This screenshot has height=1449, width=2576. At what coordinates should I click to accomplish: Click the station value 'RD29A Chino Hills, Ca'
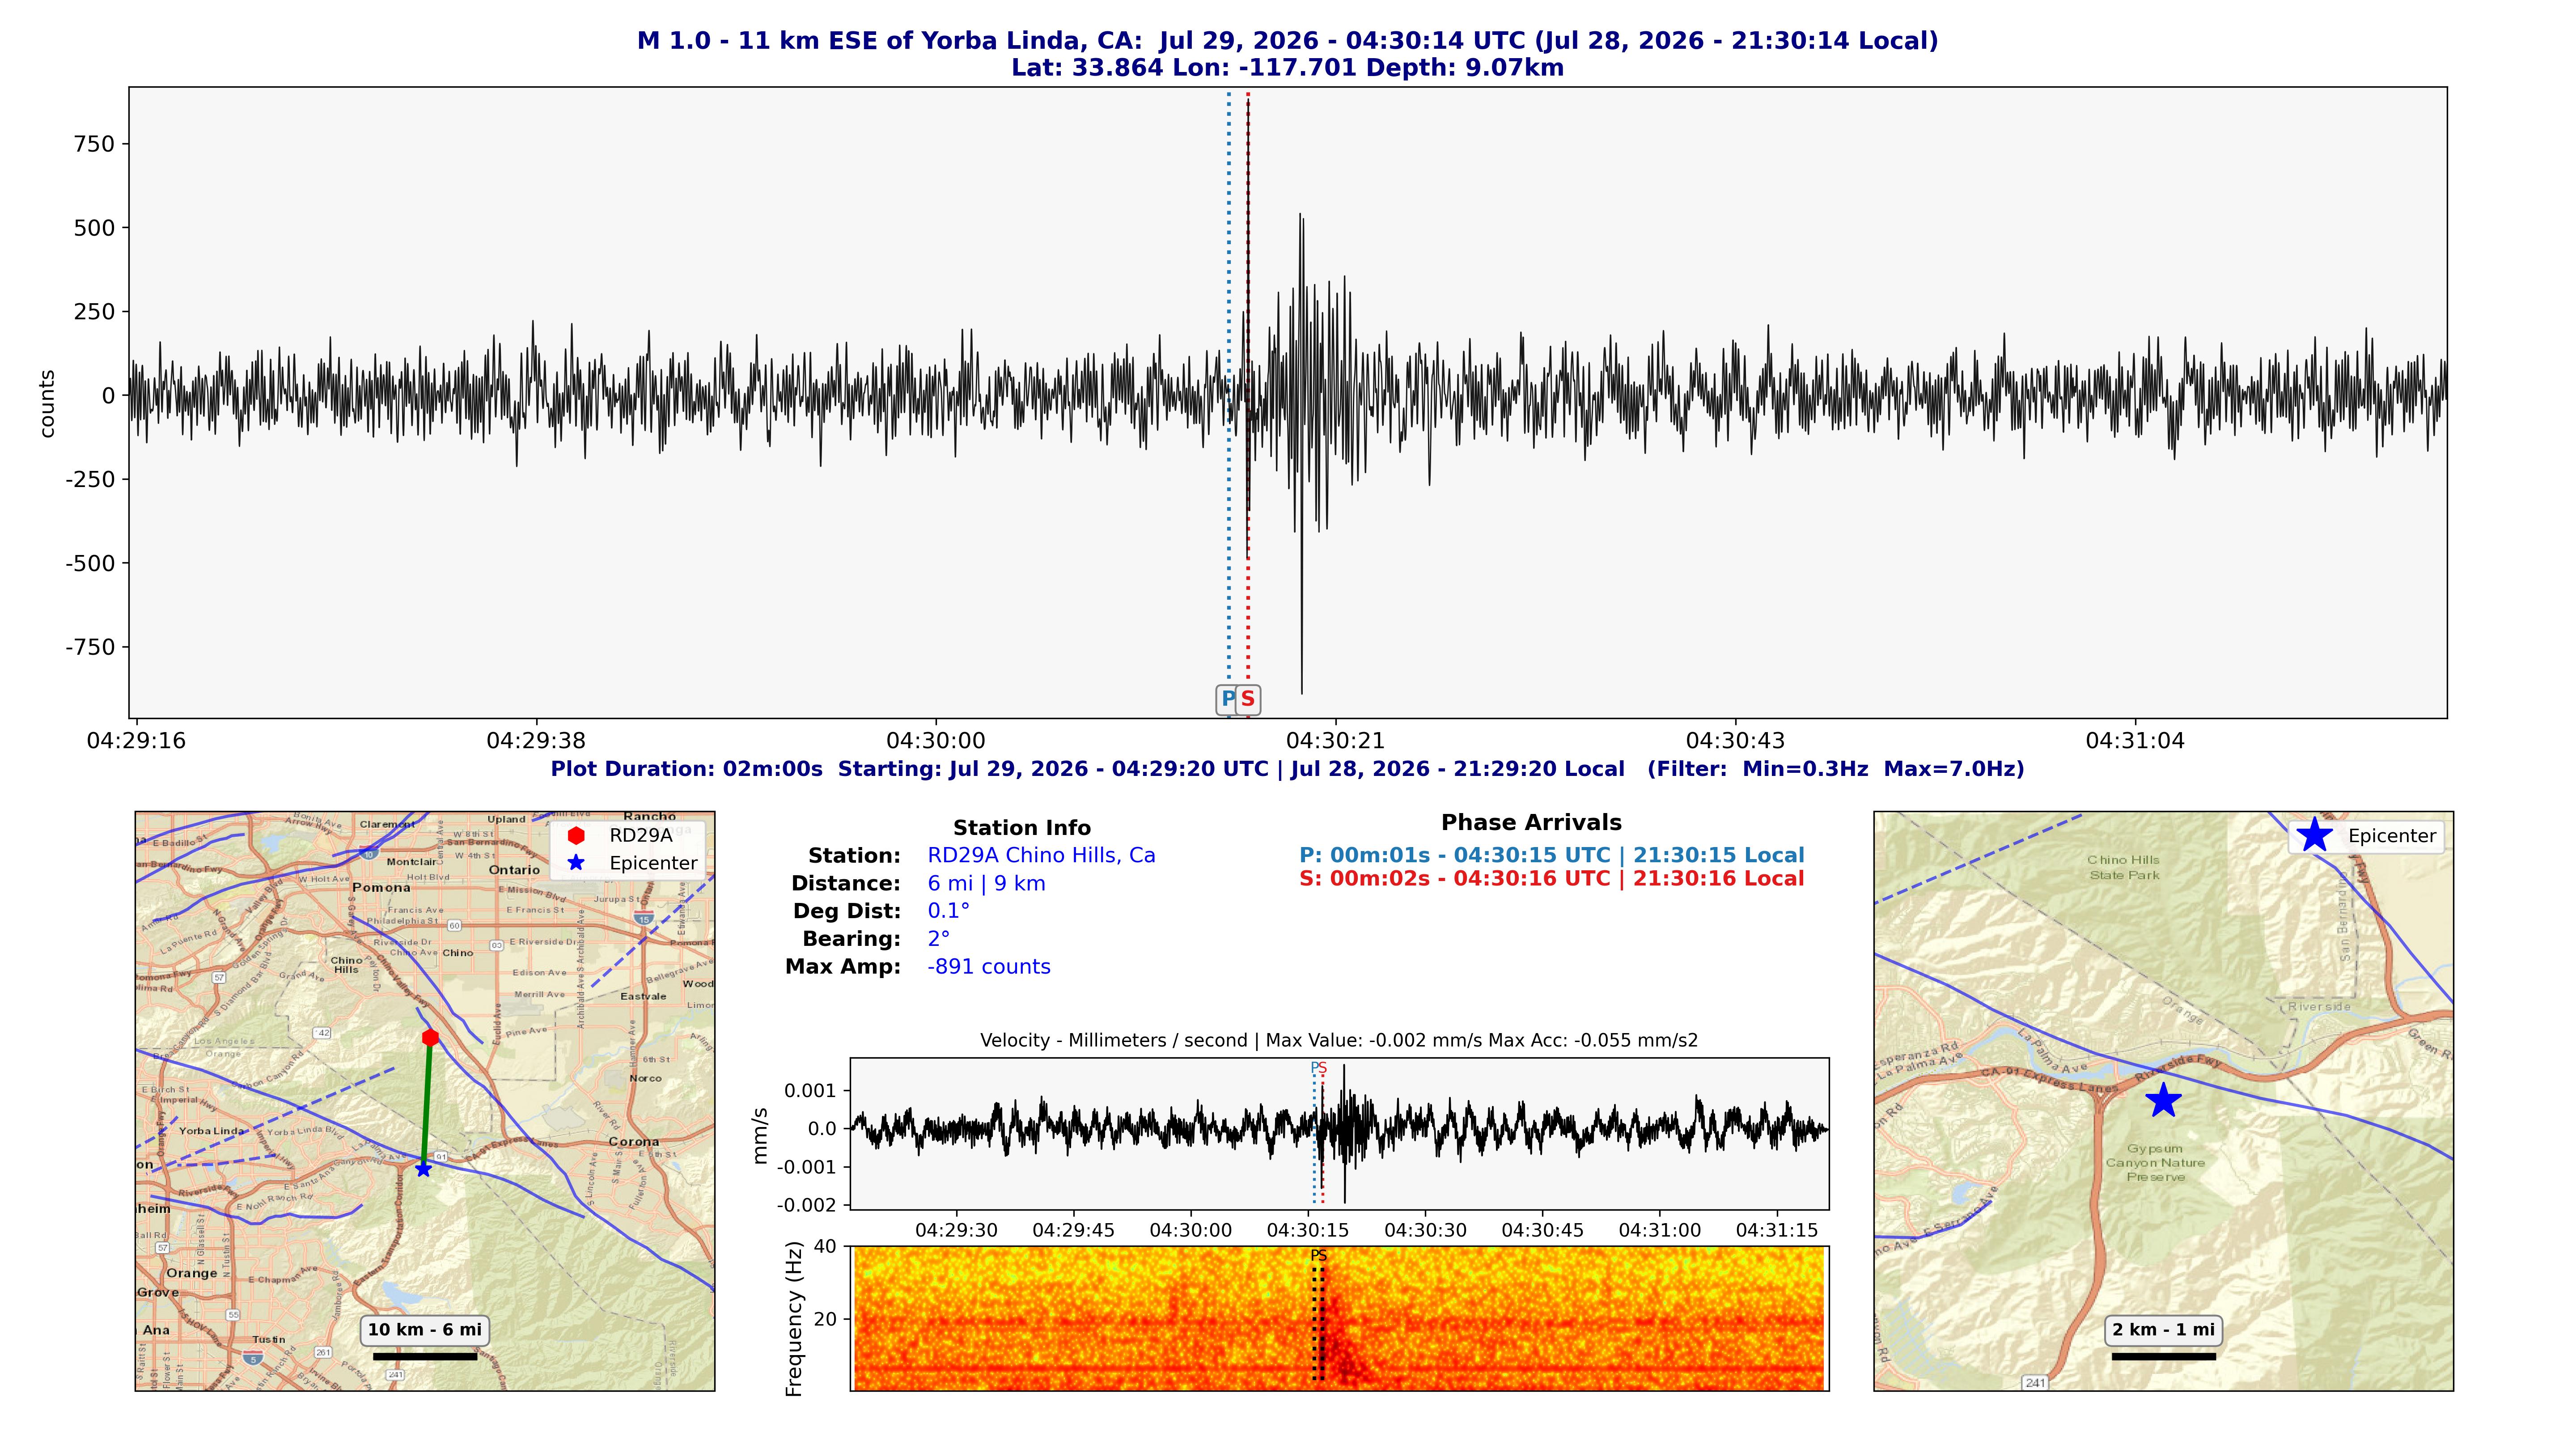click(1041, 856)
